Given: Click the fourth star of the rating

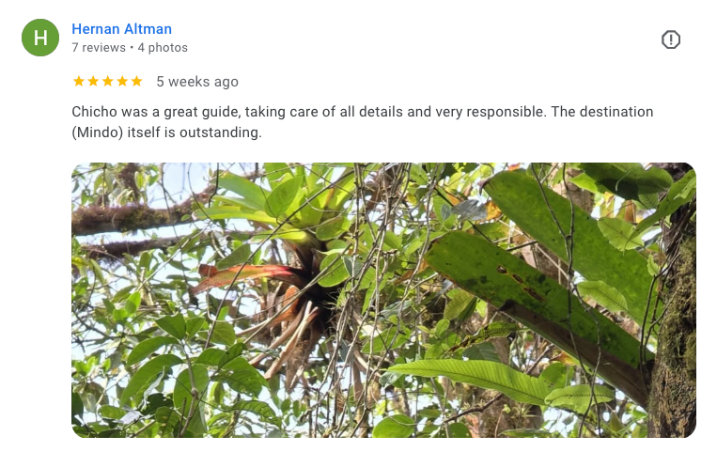Looking at the screenshot, I should (121, 82).
